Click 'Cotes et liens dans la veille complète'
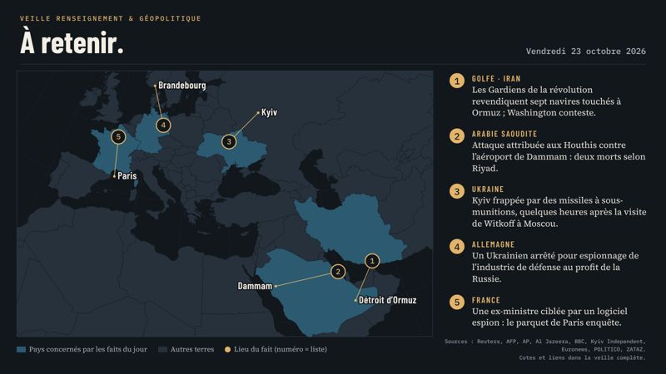The image size is (666, 374). click(582, 357)
